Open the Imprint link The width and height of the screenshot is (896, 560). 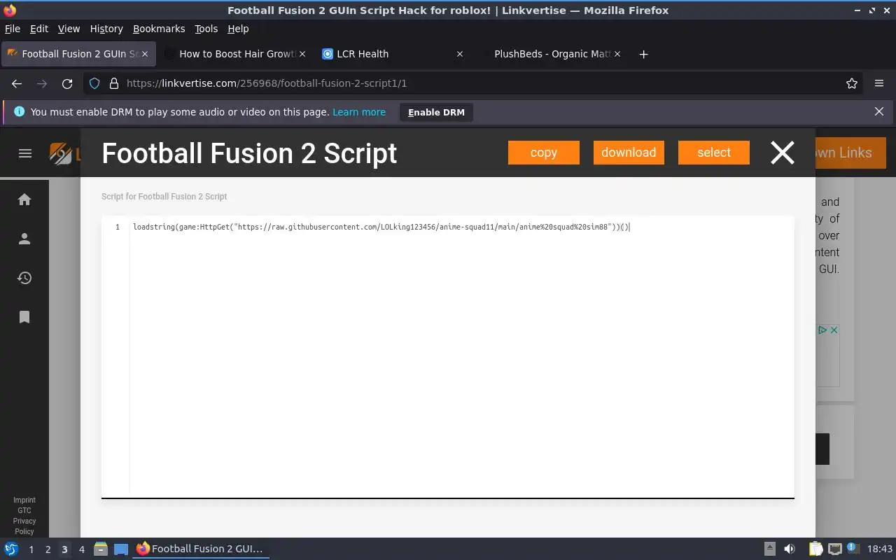[x=24, y=500]
